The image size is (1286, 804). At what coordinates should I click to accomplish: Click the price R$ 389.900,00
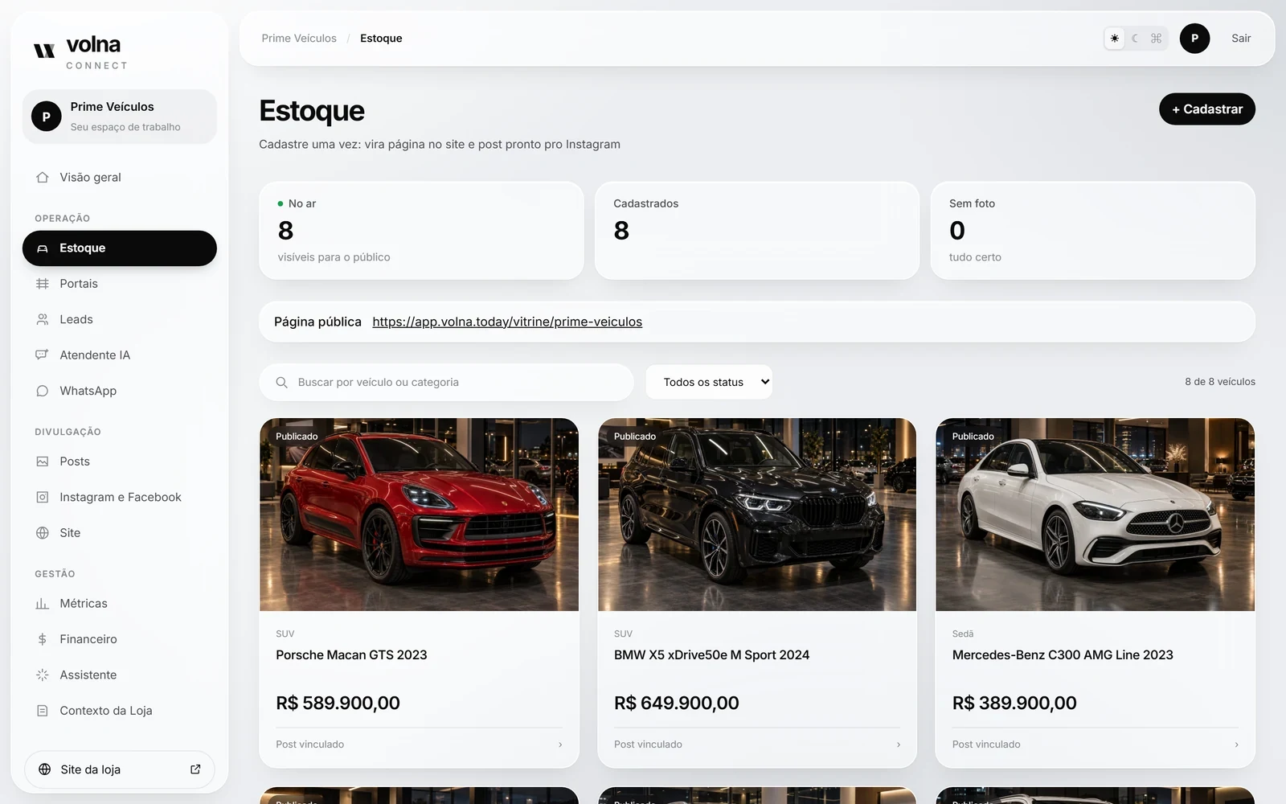(x=1014, y=703)
